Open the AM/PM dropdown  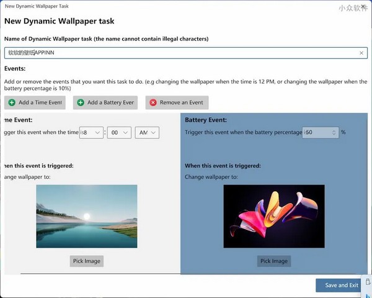(x=147, y=133)
